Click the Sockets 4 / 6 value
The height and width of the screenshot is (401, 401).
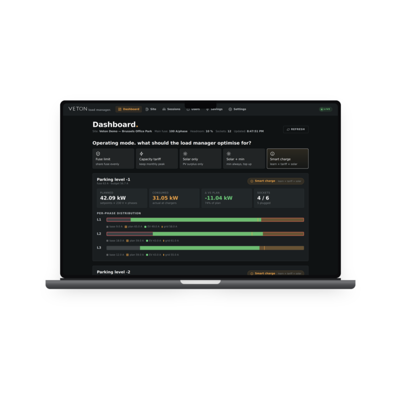[263, 198]
